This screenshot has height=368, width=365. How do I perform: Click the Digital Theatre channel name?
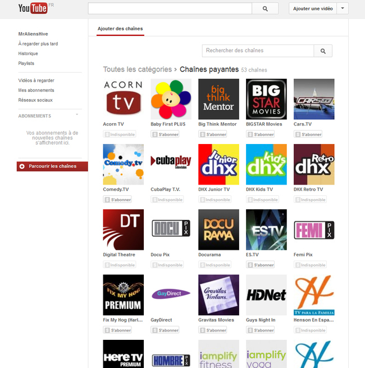pos(119,255)
